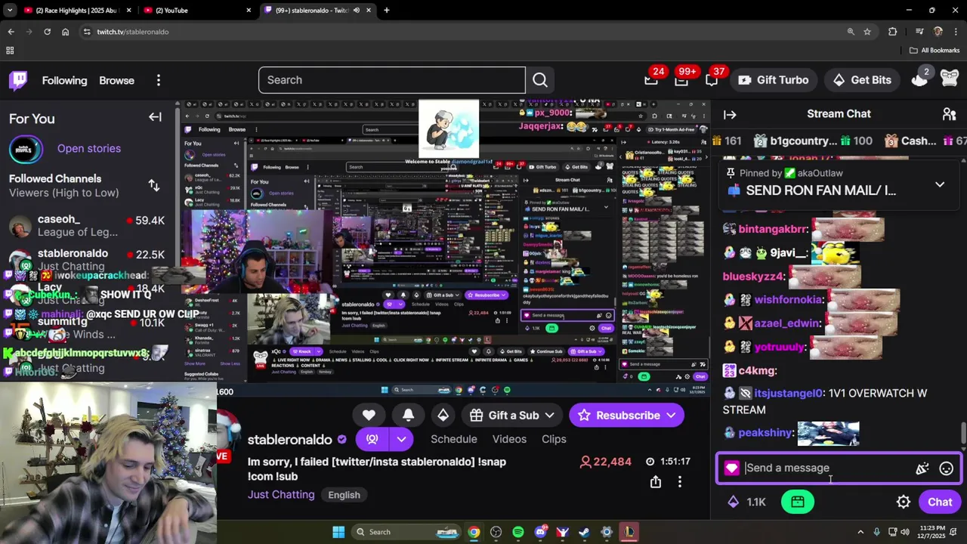
Task: Open the top navigation three-dots menu
Action: coord(158,80)
